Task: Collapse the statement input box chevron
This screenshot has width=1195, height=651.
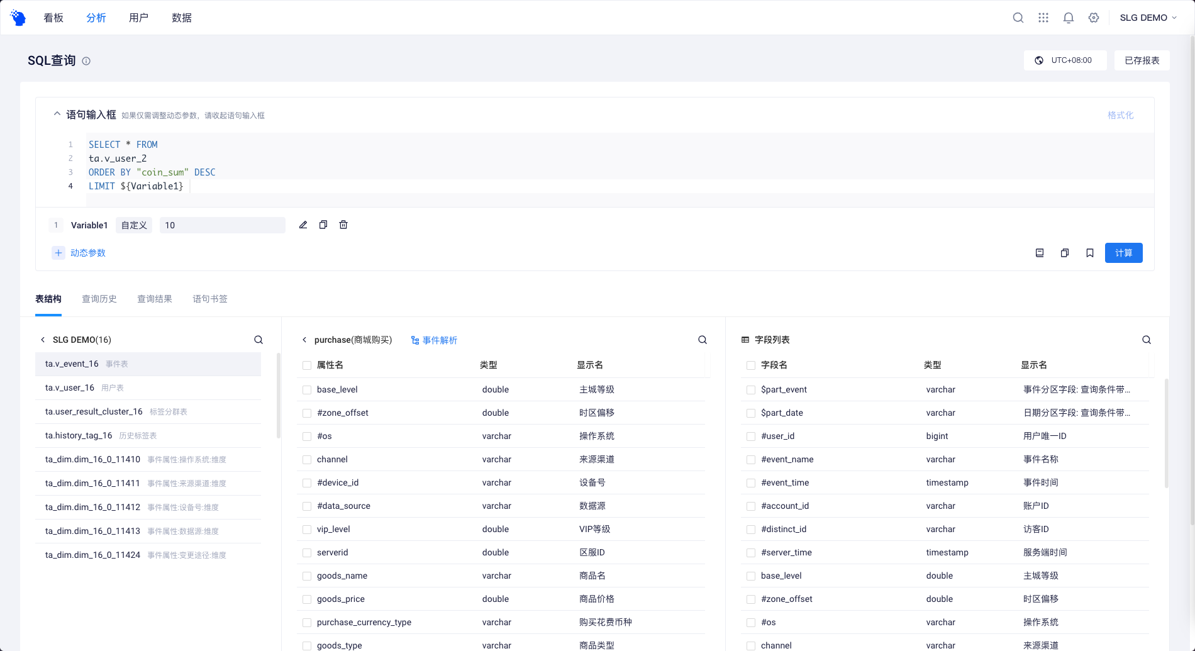Action: (x=57, y=114)
